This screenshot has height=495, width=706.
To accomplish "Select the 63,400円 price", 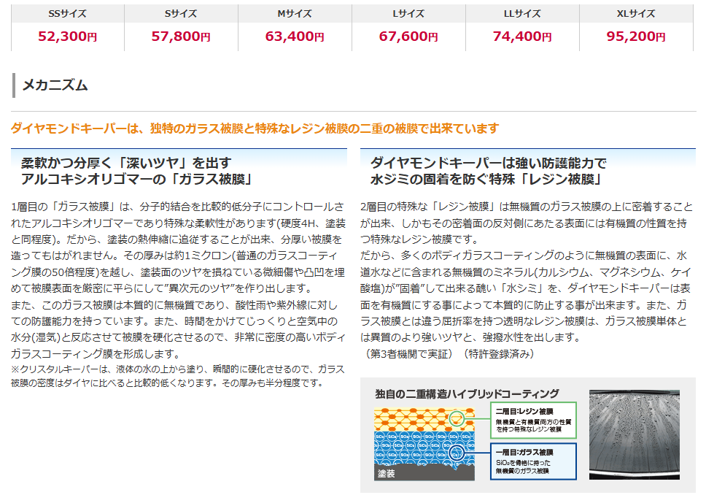I will pyautogui.click(x=295, y=37).
